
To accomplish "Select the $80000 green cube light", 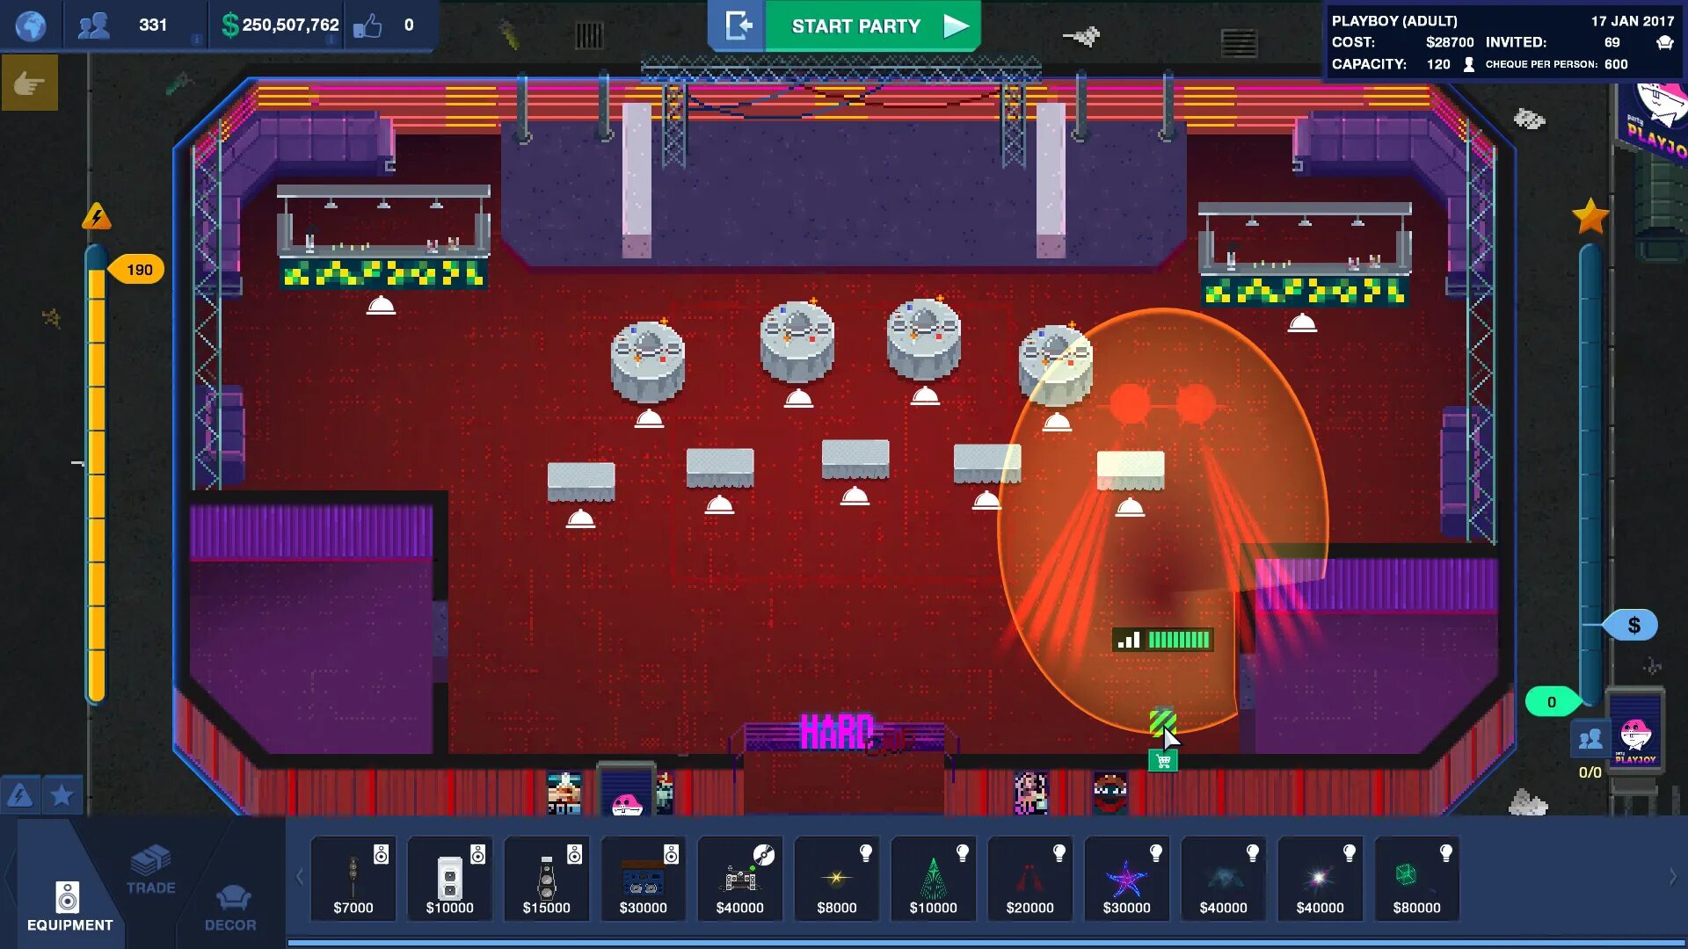I will tap(1416, 879).
